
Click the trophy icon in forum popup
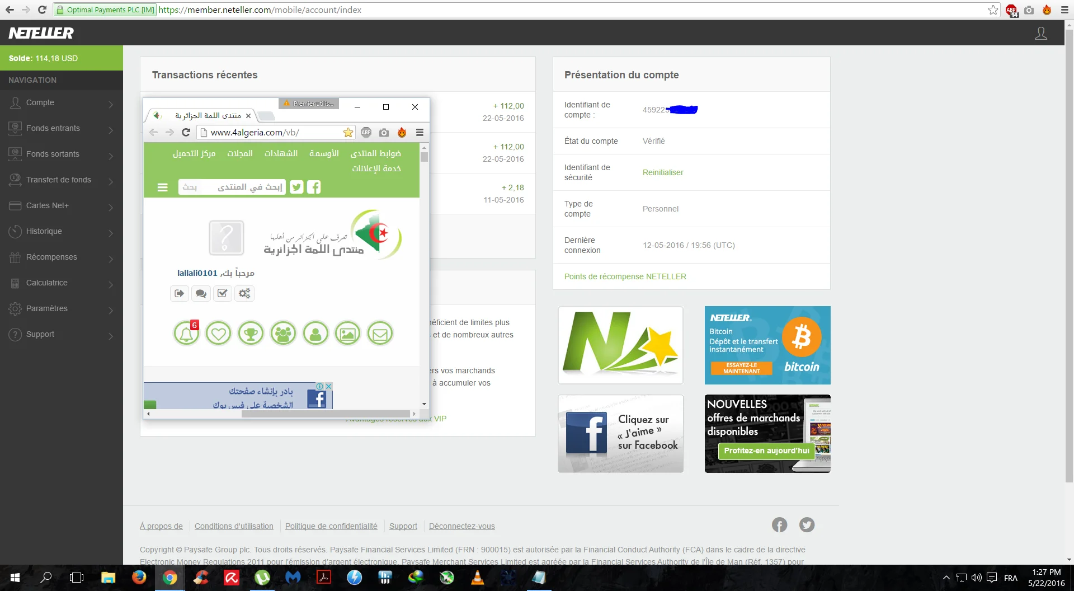click(x=251, y=334)
